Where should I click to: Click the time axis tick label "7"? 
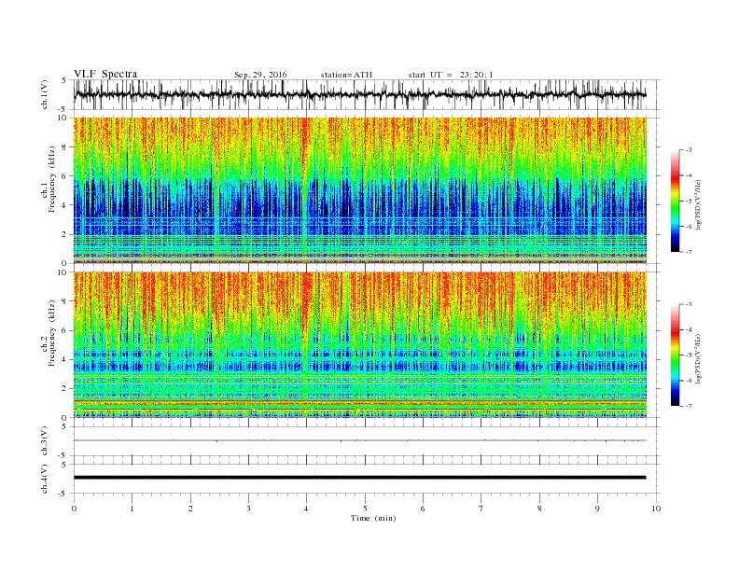pyautogui.click(x=481, y=508)
